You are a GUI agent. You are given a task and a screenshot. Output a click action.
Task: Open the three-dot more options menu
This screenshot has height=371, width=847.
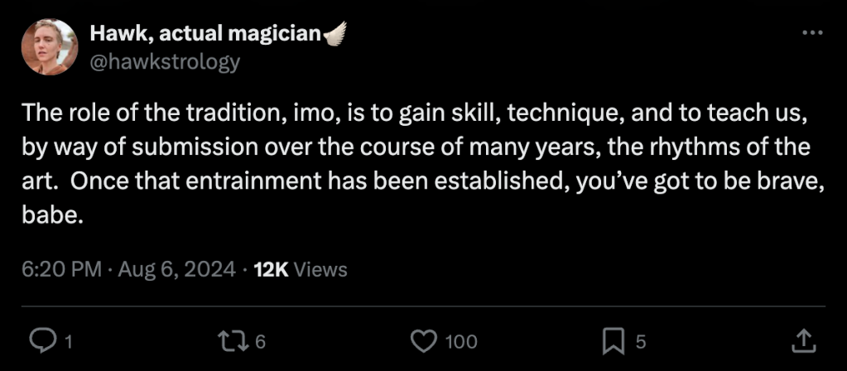813,32
